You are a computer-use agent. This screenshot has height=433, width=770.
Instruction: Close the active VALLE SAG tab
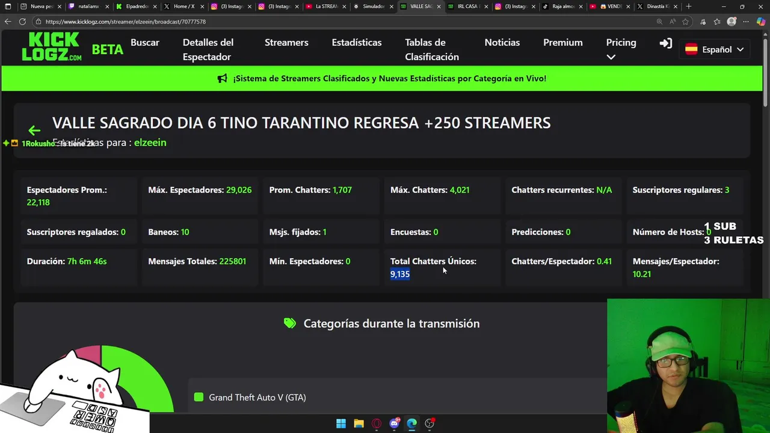coord(439,6)
